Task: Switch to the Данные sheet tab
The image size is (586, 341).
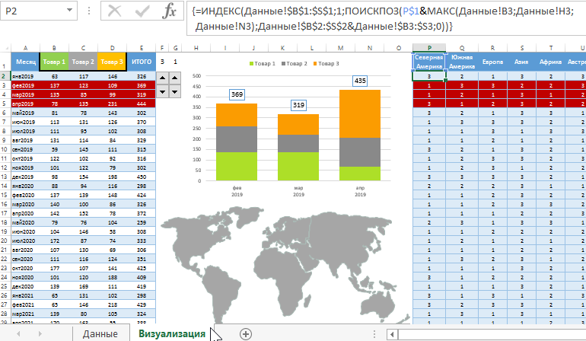Action: pos(100,333)
